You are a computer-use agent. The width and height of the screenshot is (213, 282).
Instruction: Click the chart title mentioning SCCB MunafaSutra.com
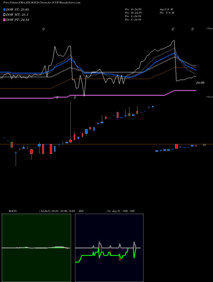42,3
